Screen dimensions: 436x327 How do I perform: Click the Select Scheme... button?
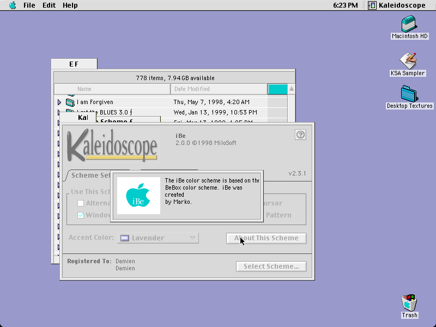pyautogui.click(x=271, y=267)
